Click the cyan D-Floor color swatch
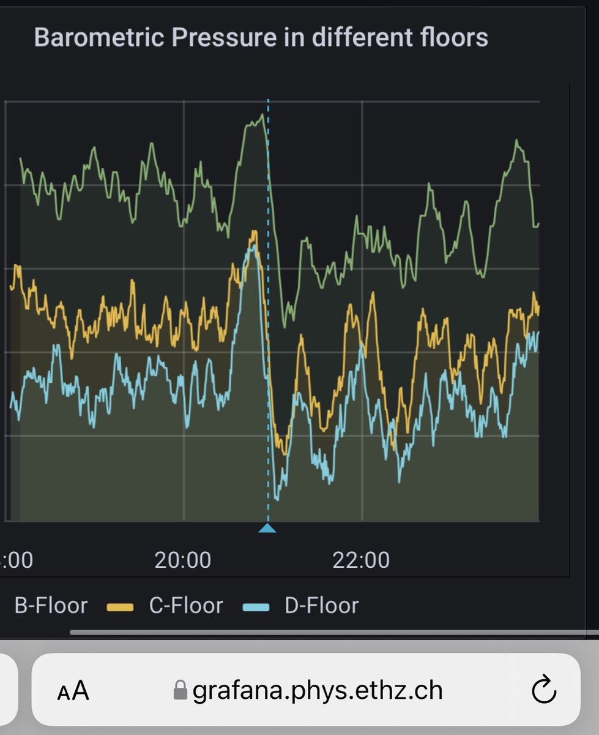The height and width of the screenshot is (735, 599). coord(256,607)
